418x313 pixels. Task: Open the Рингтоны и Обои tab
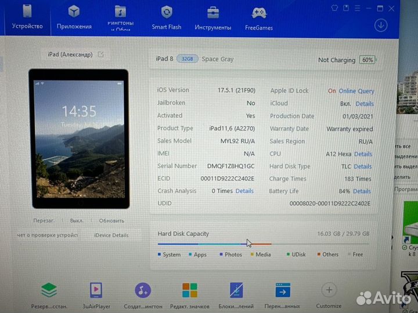click(121, 17)
